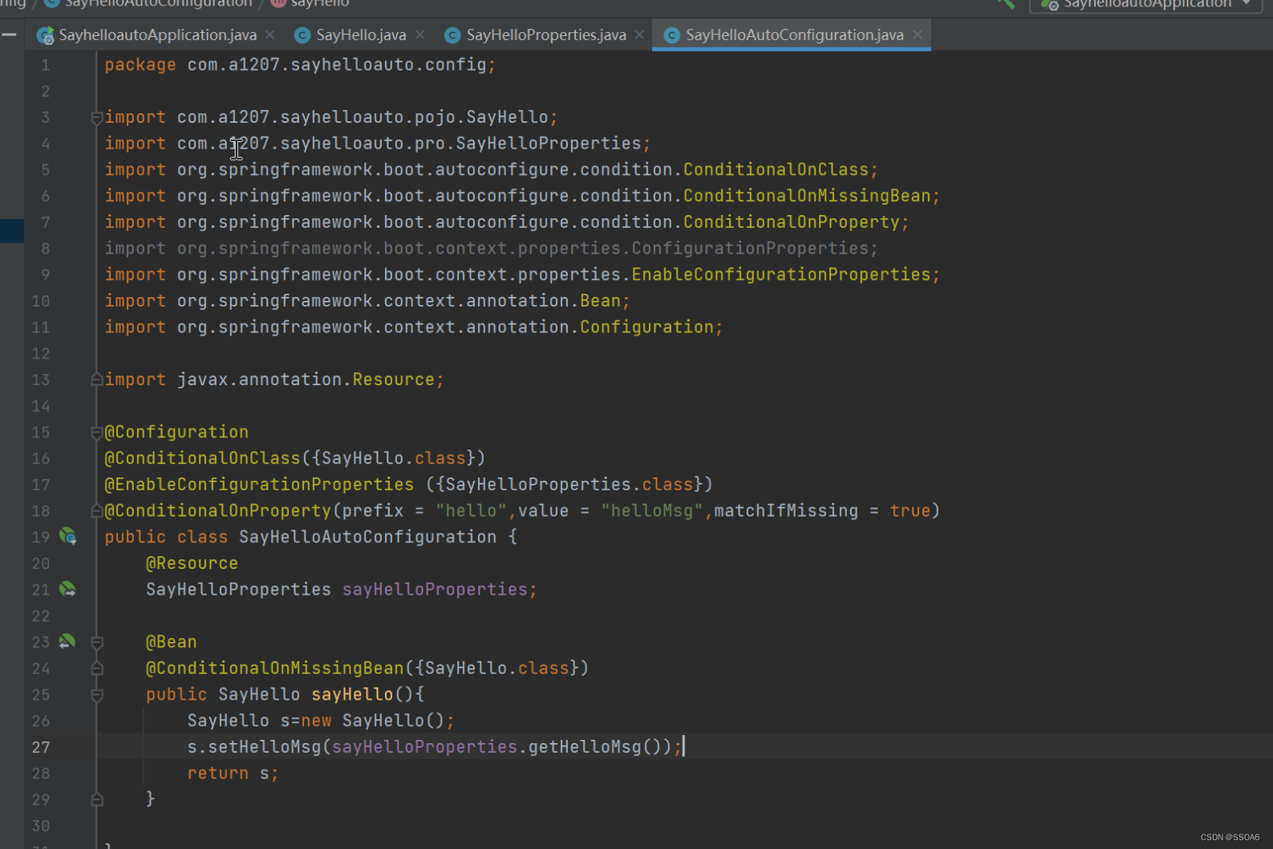This screenshot has width=1273, height=849.
Task: Click SayHello in the pojo import on line 3
Action: click(x=507, y=117)
